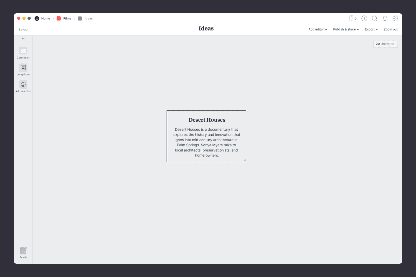Select the Ideas breadcrumb item

(88, 19)
